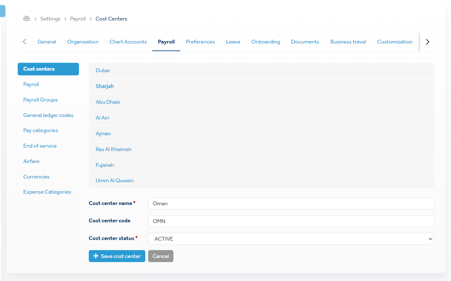Select General ledger codes in sidebar
Viewport: 451px width, 281px height.
pos(48,115)
